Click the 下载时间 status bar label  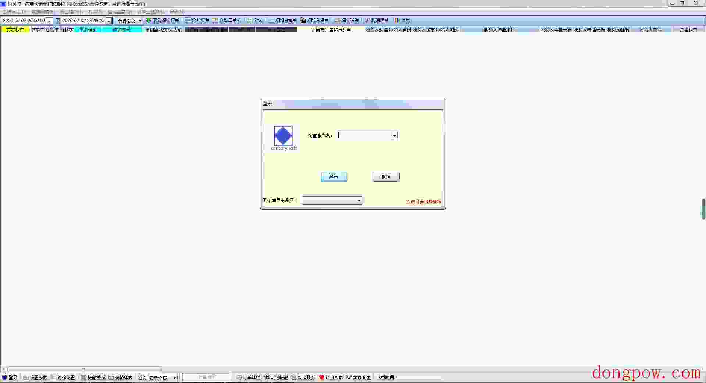pos(386,377)
